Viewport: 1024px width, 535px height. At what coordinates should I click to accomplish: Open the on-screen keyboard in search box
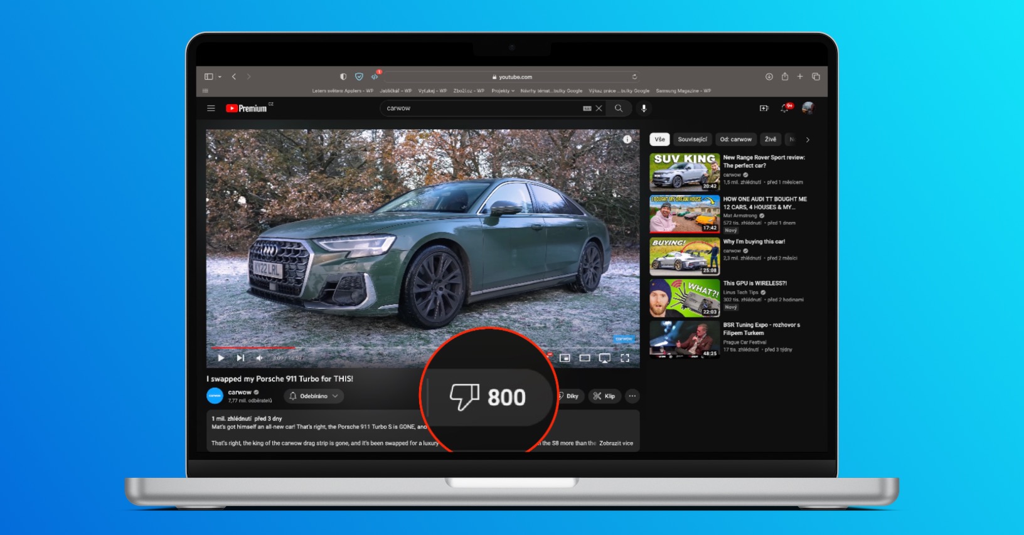click(x=587, y=109)
